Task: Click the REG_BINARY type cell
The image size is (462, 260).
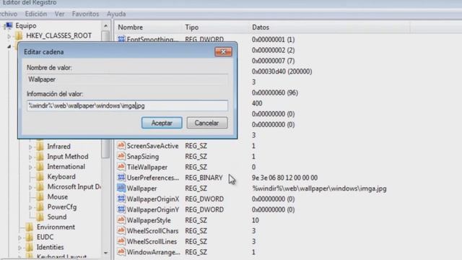Action: click(204, 178)
